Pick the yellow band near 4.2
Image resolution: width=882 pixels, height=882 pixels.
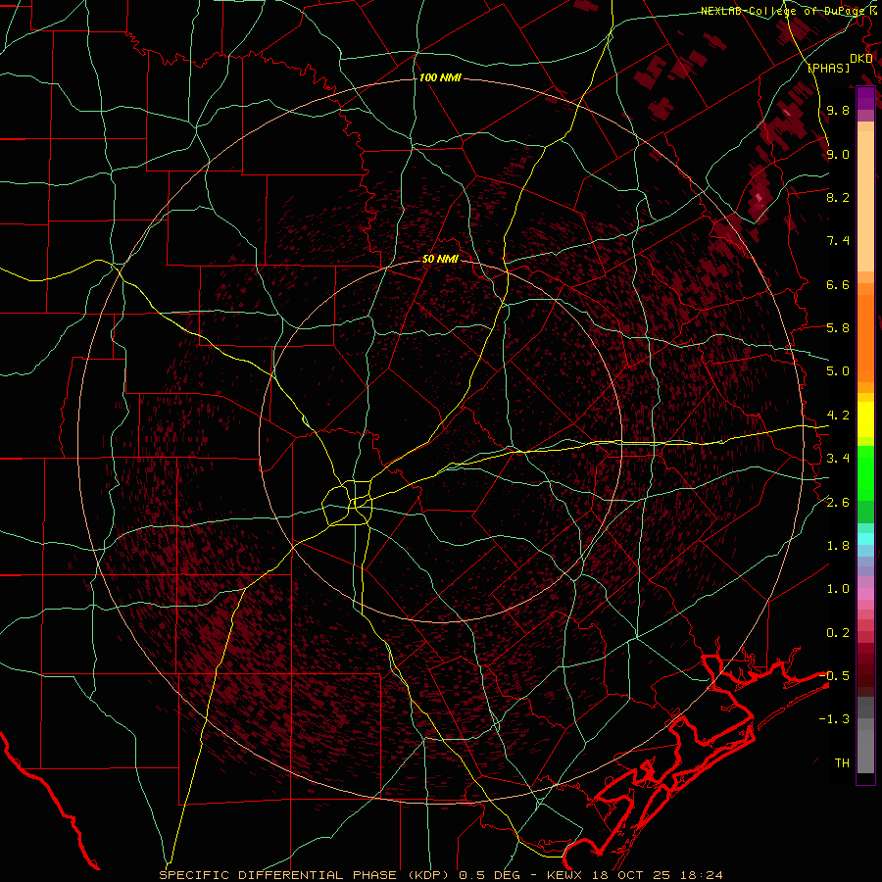pos(865,419)
